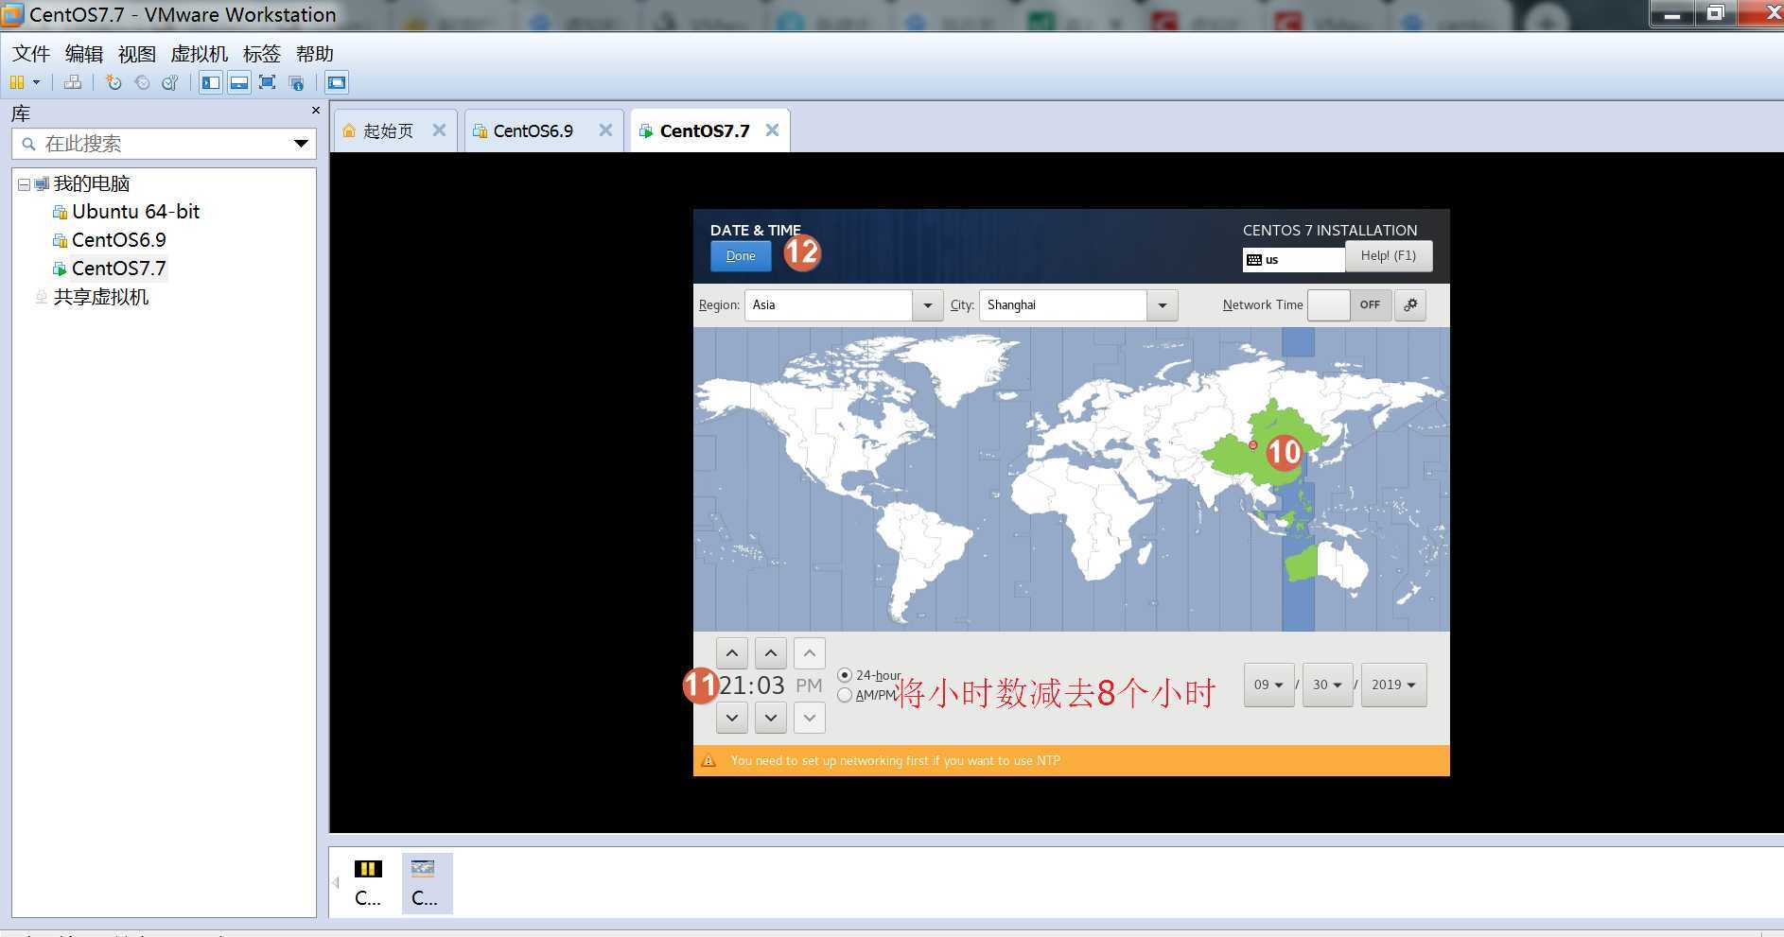
Task: Select CentOS6.9 in the library tree
Action: (119, 240)
